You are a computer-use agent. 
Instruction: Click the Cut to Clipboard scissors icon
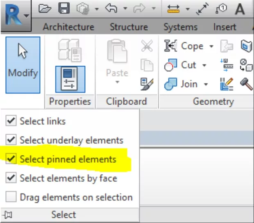(x=147, y=46)
